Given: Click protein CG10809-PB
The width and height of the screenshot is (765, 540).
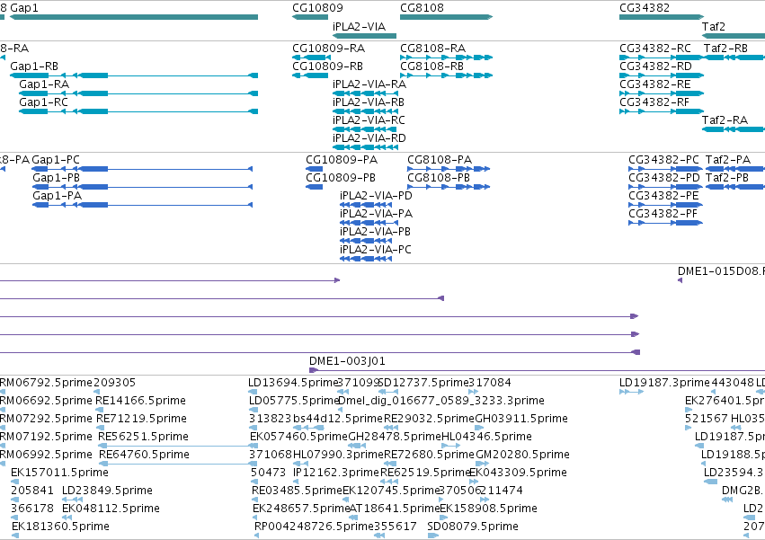Looking at the screenshot, I should point(315,187).
